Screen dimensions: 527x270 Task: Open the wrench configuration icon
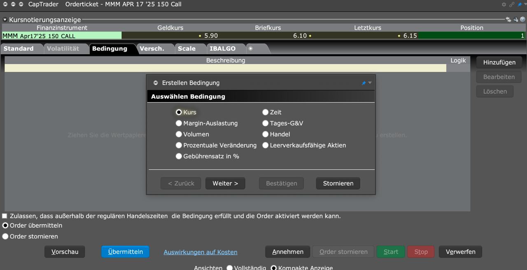pos(515,19)
